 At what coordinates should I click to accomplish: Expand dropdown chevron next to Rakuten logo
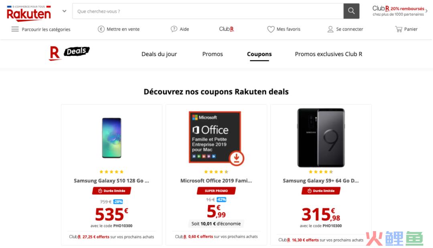point(64,11)
